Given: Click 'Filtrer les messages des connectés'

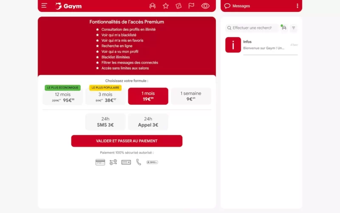Looking at the screenshot, I should [130, 63].
